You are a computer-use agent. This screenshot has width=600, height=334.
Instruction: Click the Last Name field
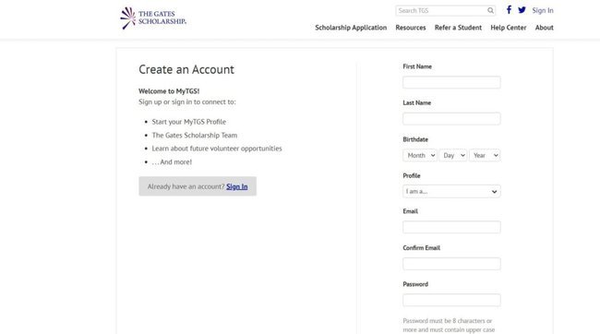click(451, 119)
